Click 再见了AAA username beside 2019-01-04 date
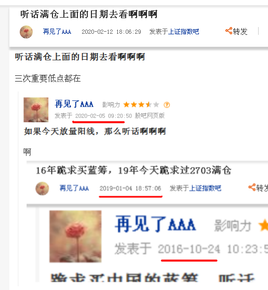This screenshot has width=268, height=290. pyautogui.click(x=74, y=188)
